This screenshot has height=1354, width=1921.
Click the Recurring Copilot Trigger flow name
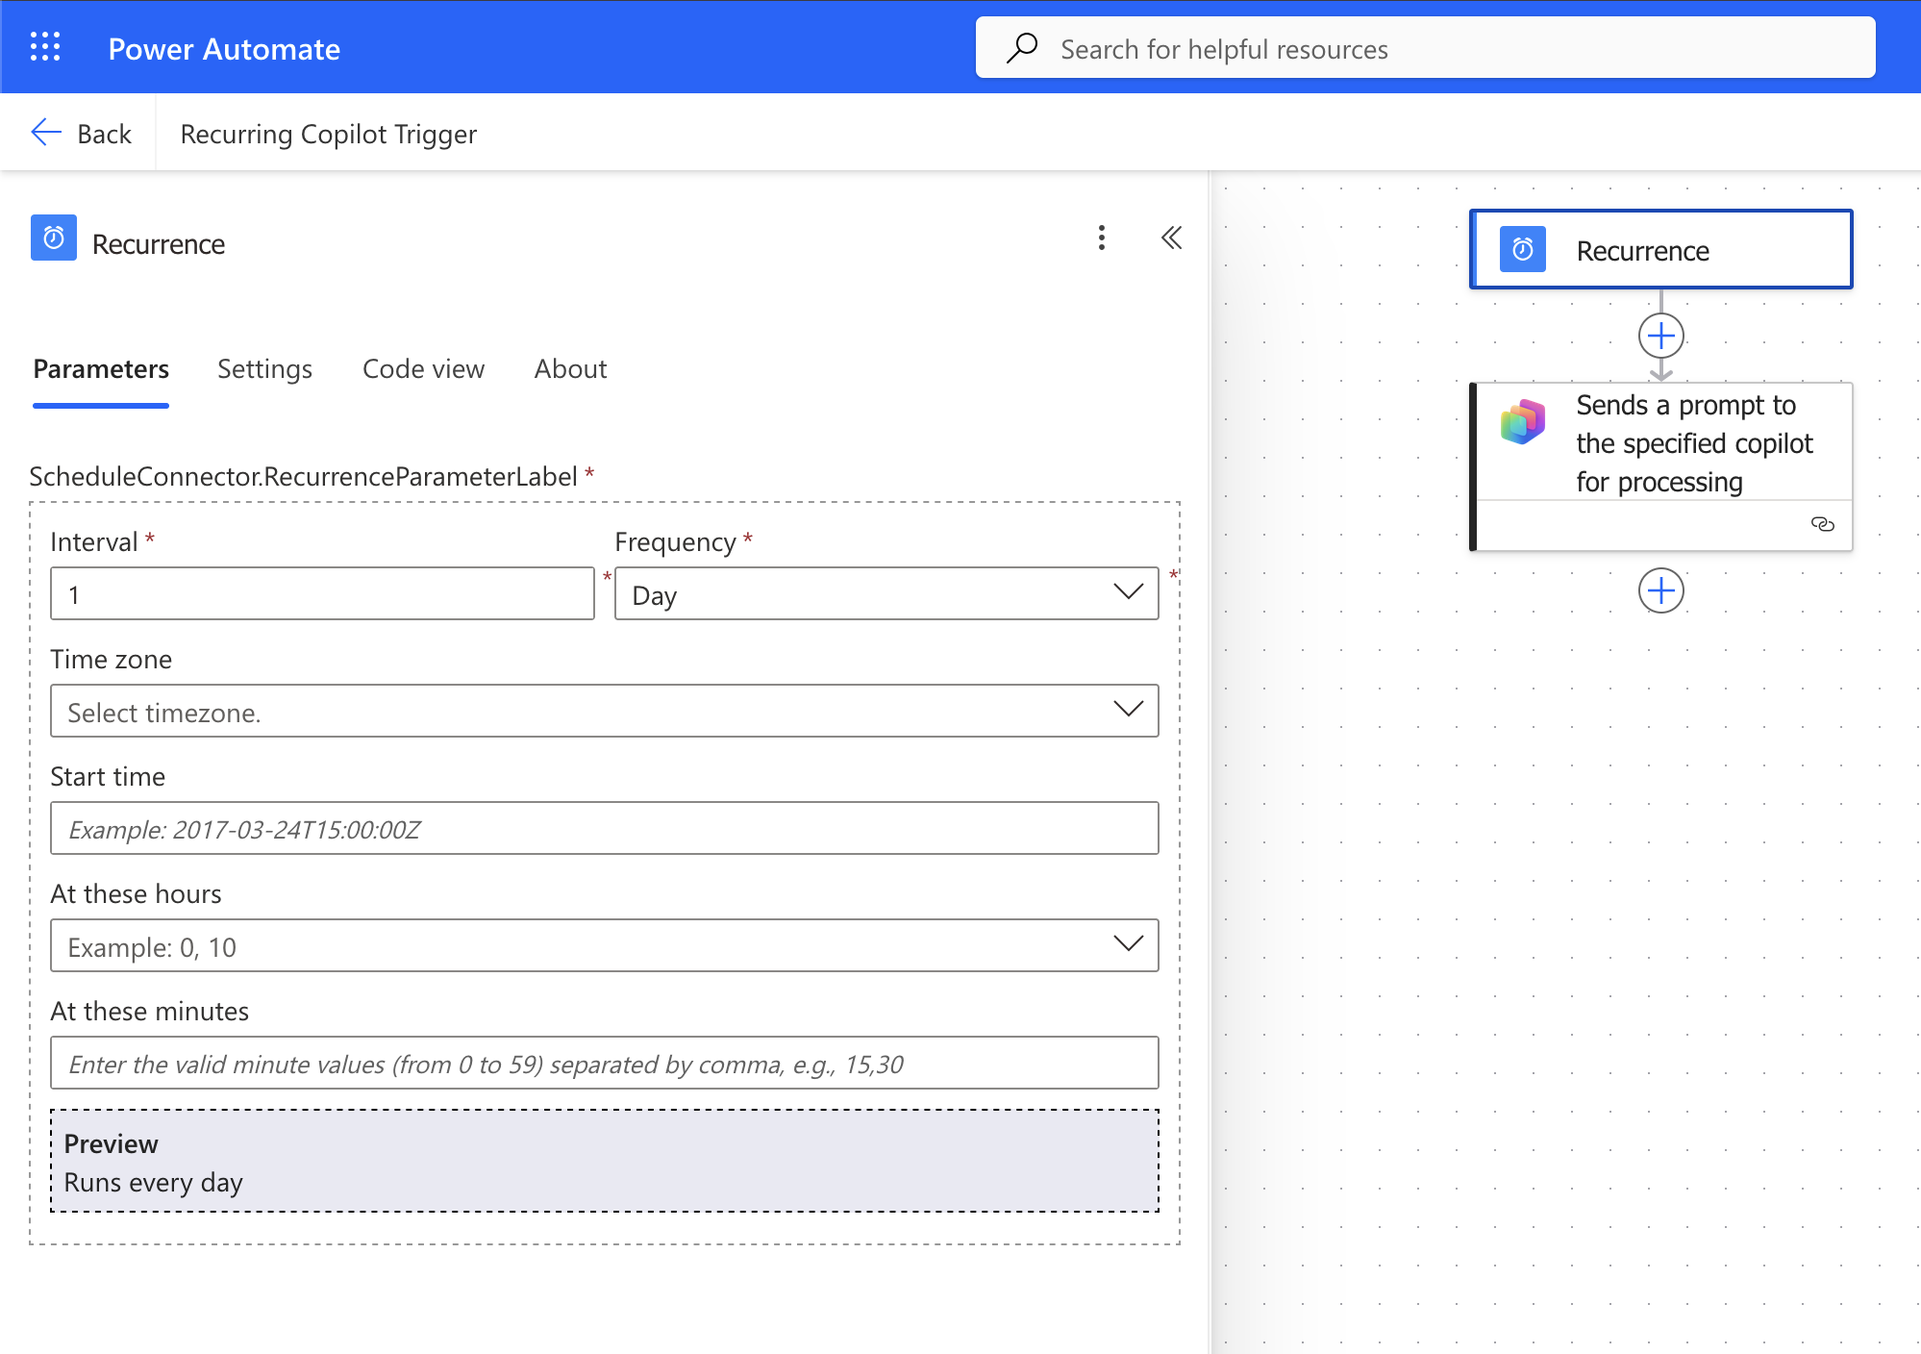pyautogui.click(x=329, y=134)
